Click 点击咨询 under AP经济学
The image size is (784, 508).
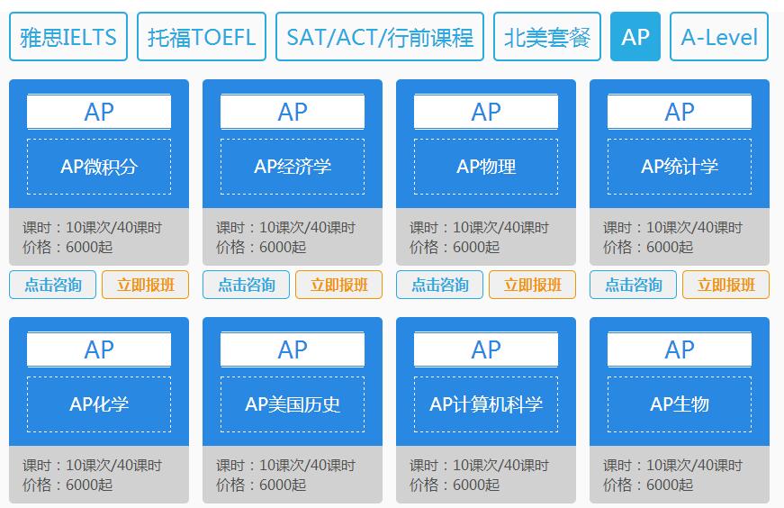[246, 285]
